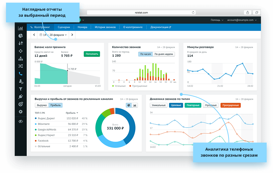Toggle the Уникальные call type filter

click(x=158, y=105)
